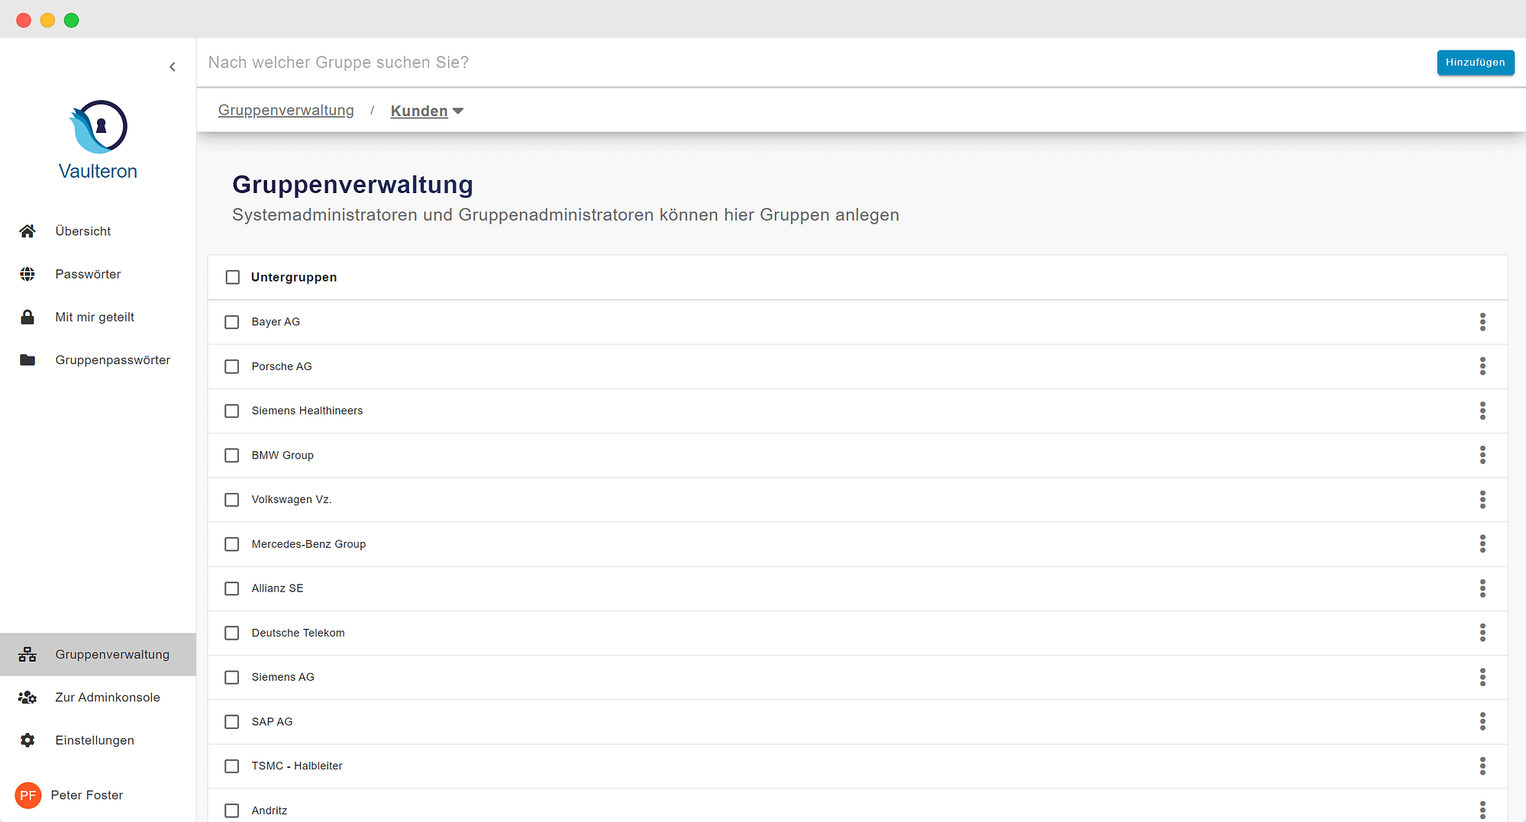The height and width of the screenshot is (822, 1526).
Task: Open options menu for Siemens Healthineers
Action: click(x=1482, y=411)
